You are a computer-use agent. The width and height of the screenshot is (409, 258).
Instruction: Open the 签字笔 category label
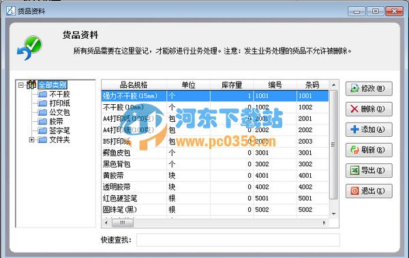click(59, 131)
